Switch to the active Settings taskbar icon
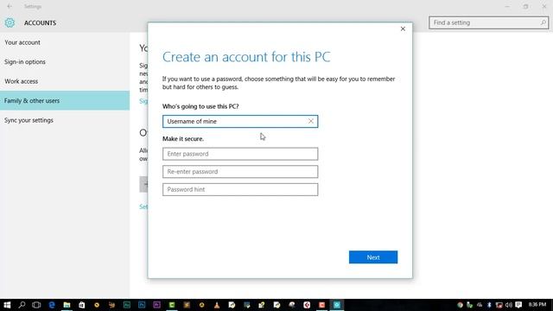Image resolution: width=553 pixels, height=311 pixels. tap(337, 305)
